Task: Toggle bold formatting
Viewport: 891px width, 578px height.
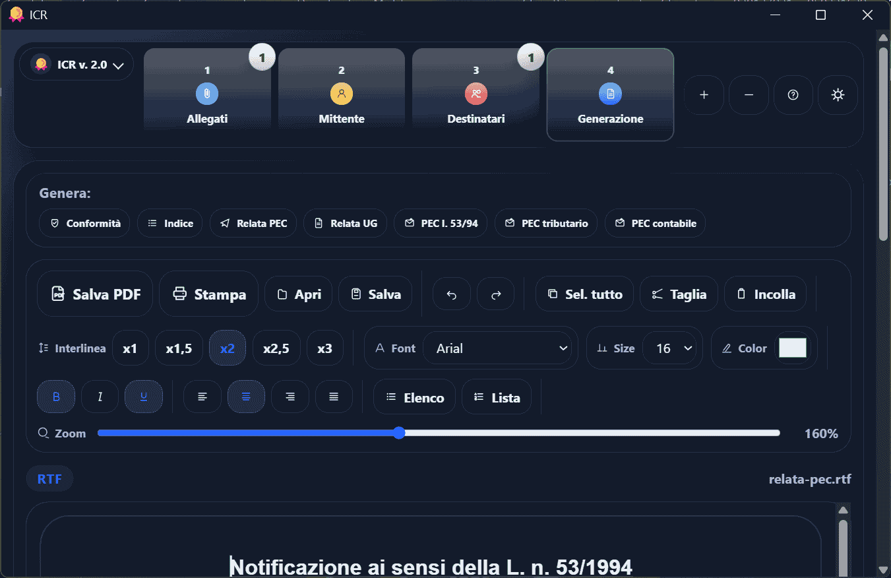Action: (x=56, y=397)
